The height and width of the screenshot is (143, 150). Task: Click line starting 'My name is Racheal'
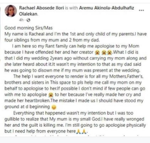[x=76, y=34]
